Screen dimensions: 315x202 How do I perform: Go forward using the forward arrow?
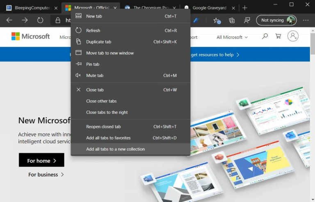point(25,20)
